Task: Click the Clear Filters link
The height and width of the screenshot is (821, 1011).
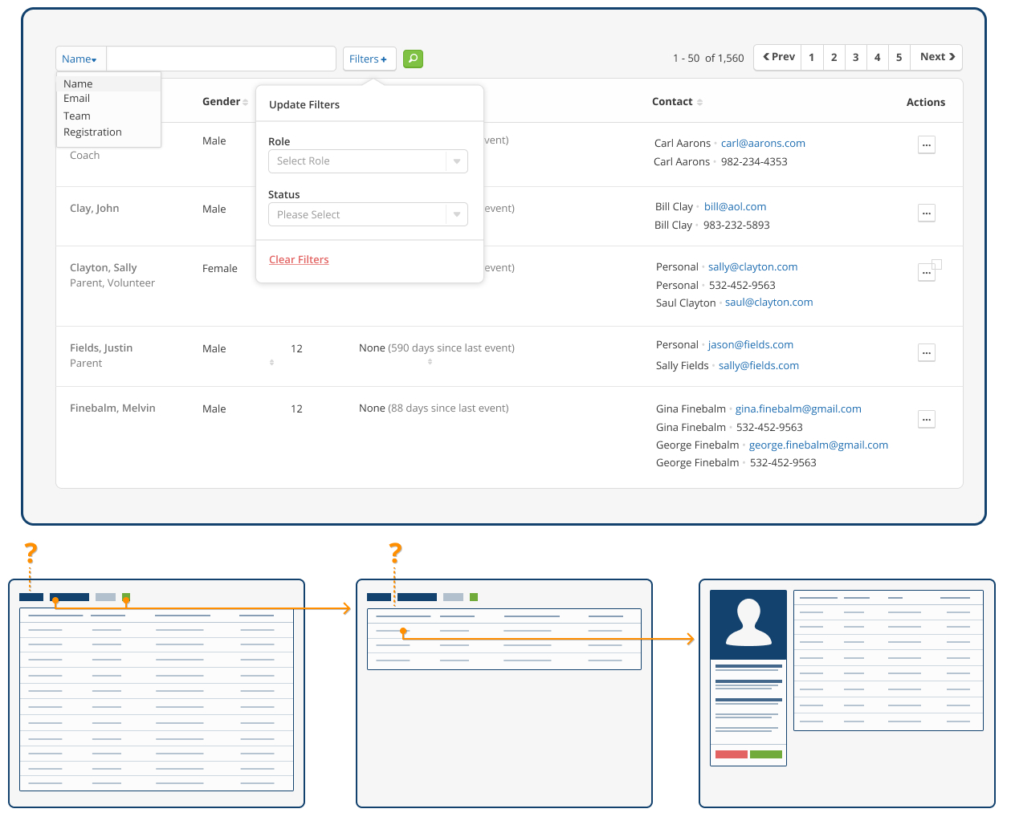Action: tap(299, 260)
